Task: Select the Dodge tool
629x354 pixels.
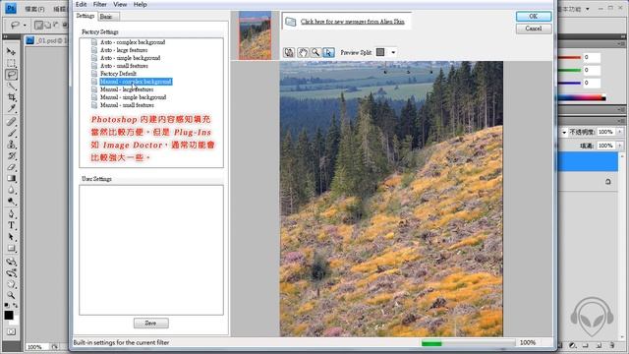Action: (11, 202)
